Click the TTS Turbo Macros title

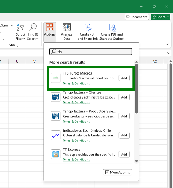[77, 73]
